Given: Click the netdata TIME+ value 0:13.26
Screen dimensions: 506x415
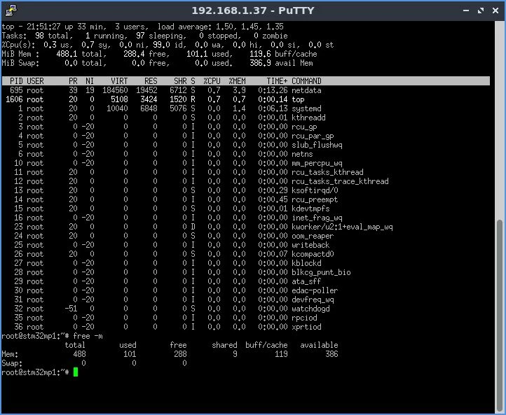Looking at the screenshot, I should click(273, 90).
